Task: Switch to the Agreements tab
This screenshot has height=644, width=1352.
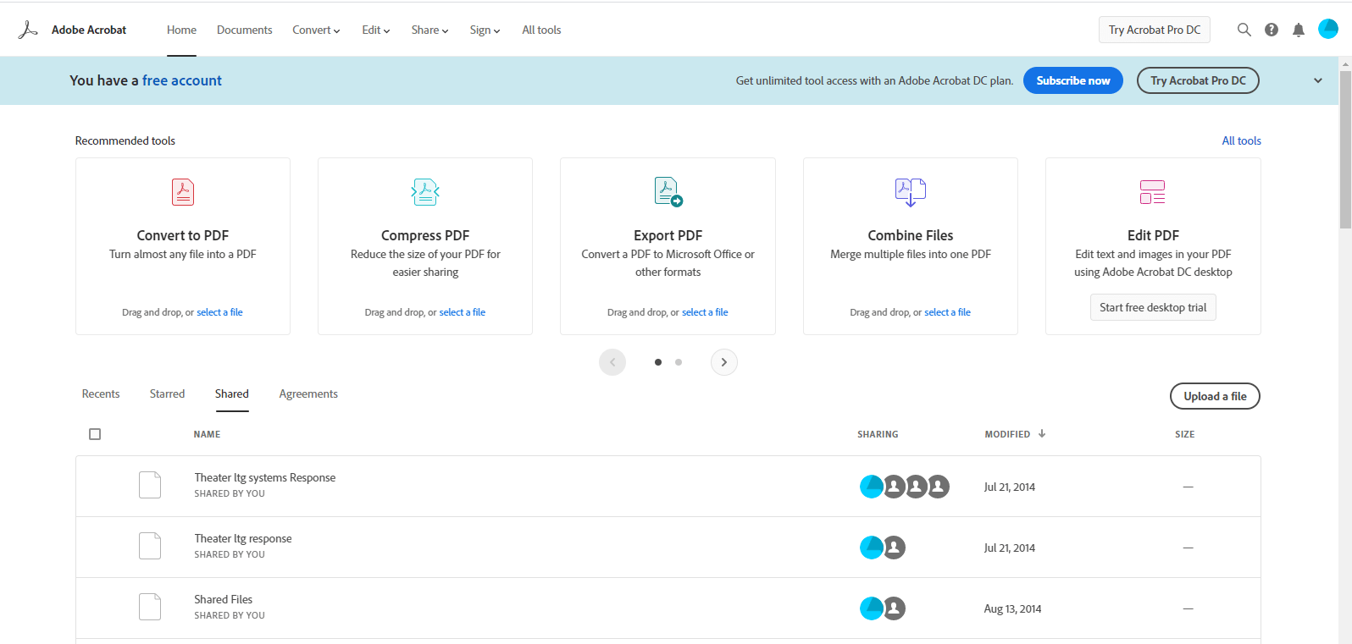Action: click(308, 394)
